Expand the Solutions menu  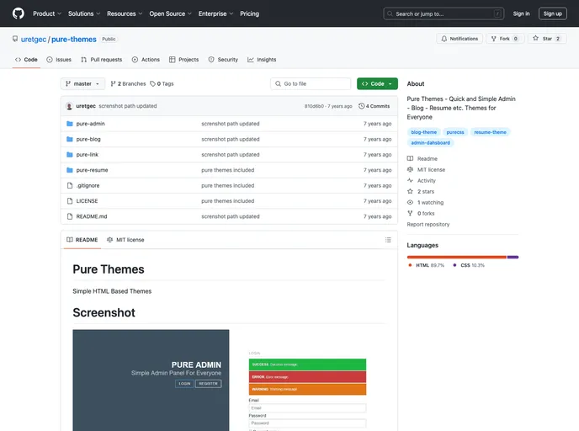[x=84, y=13]
